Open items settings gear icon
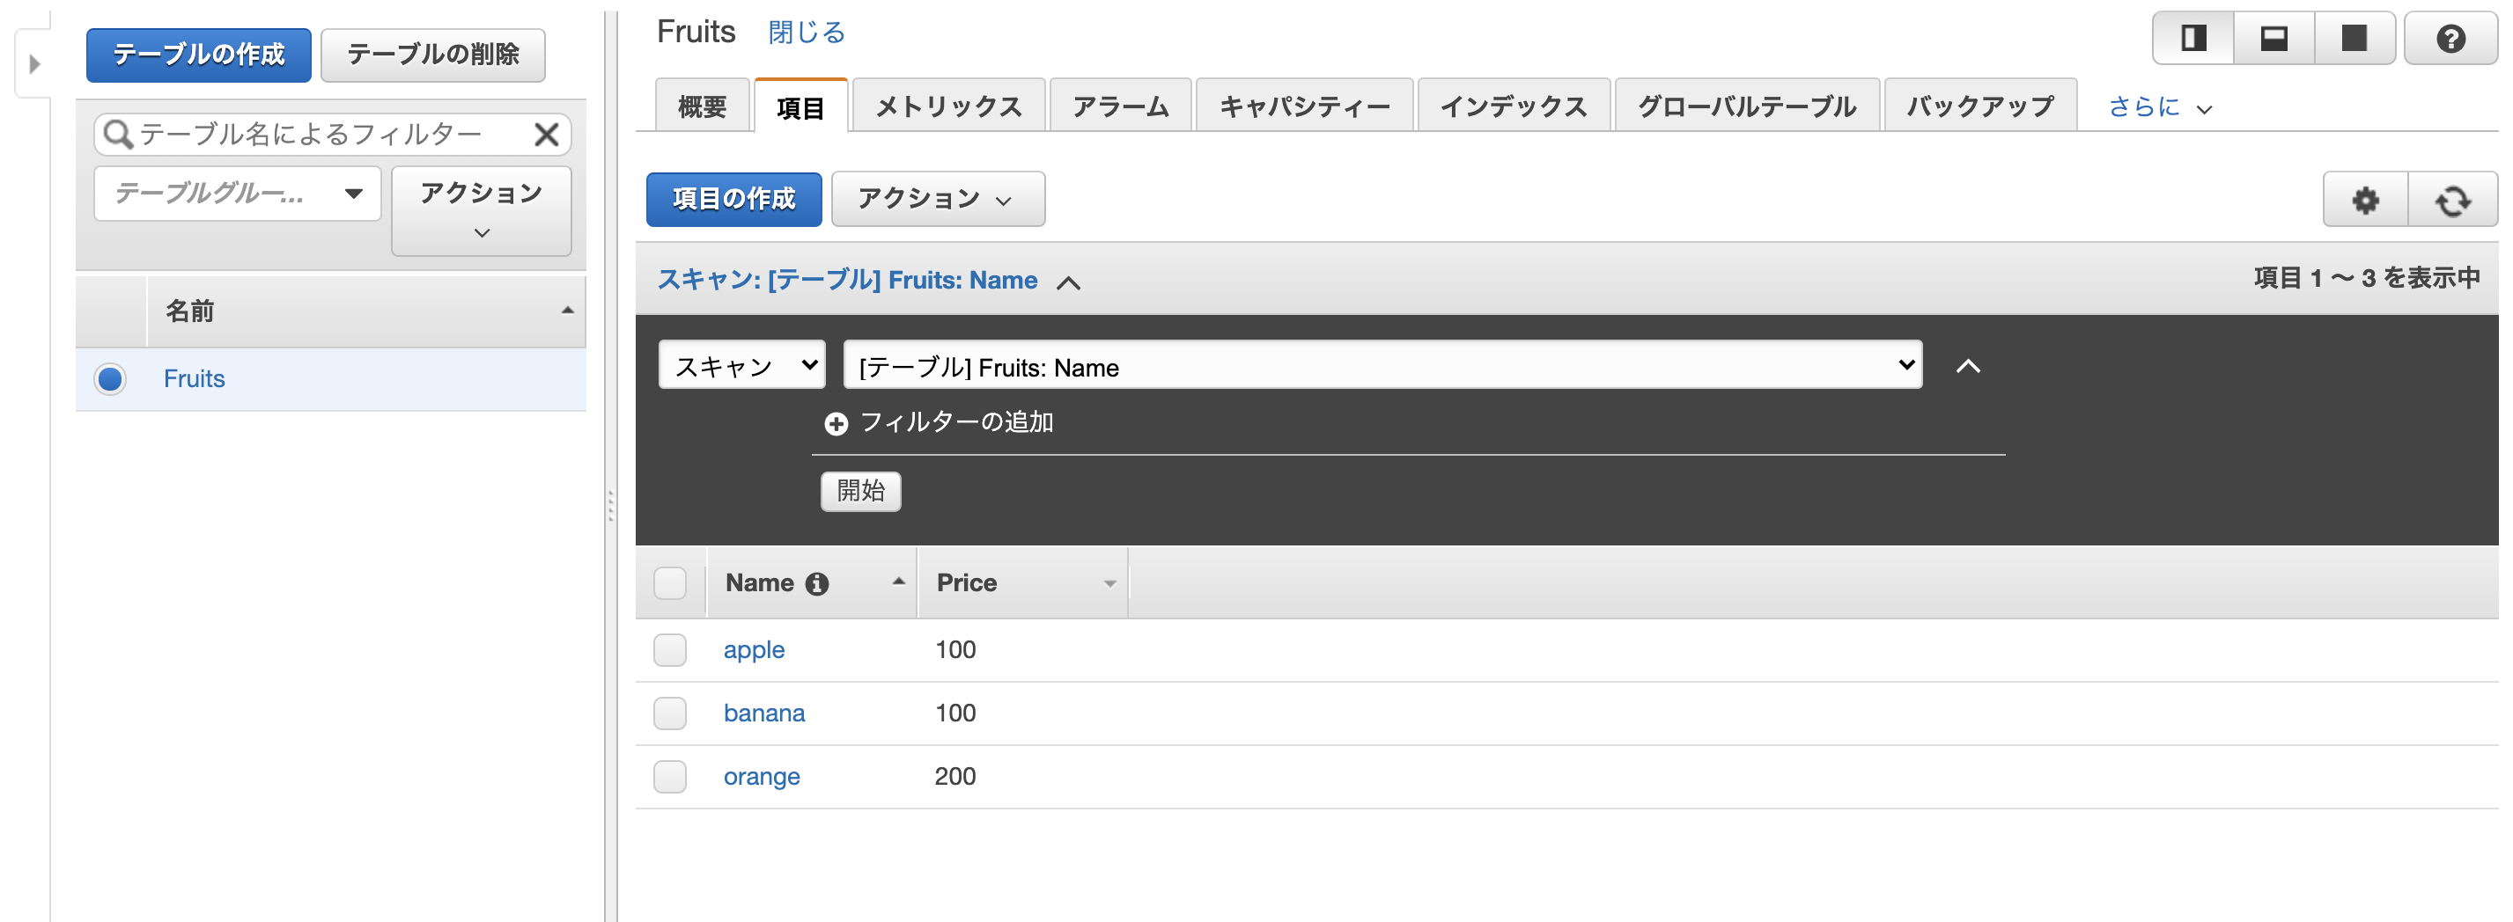2513x922 pixels. tap(2366, 200)
